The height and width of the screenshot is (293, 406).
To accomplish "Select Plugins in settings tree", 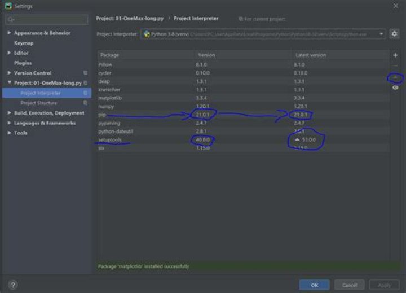I will click(23, 63).
